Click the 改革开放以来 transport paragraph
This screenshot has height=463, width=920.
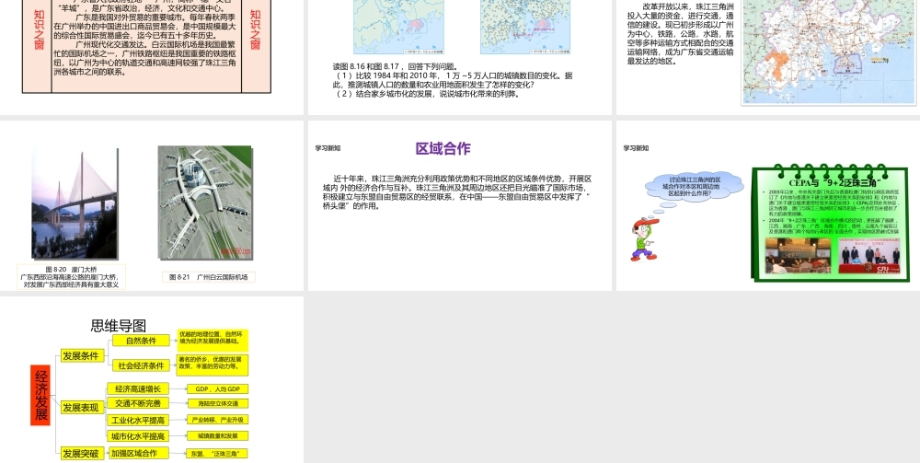[x=680, y=34]
